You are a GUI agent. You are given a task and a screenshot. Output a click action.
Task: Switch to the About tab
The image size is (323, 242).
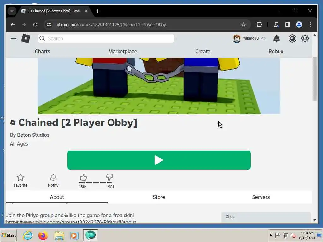[57, 197]
